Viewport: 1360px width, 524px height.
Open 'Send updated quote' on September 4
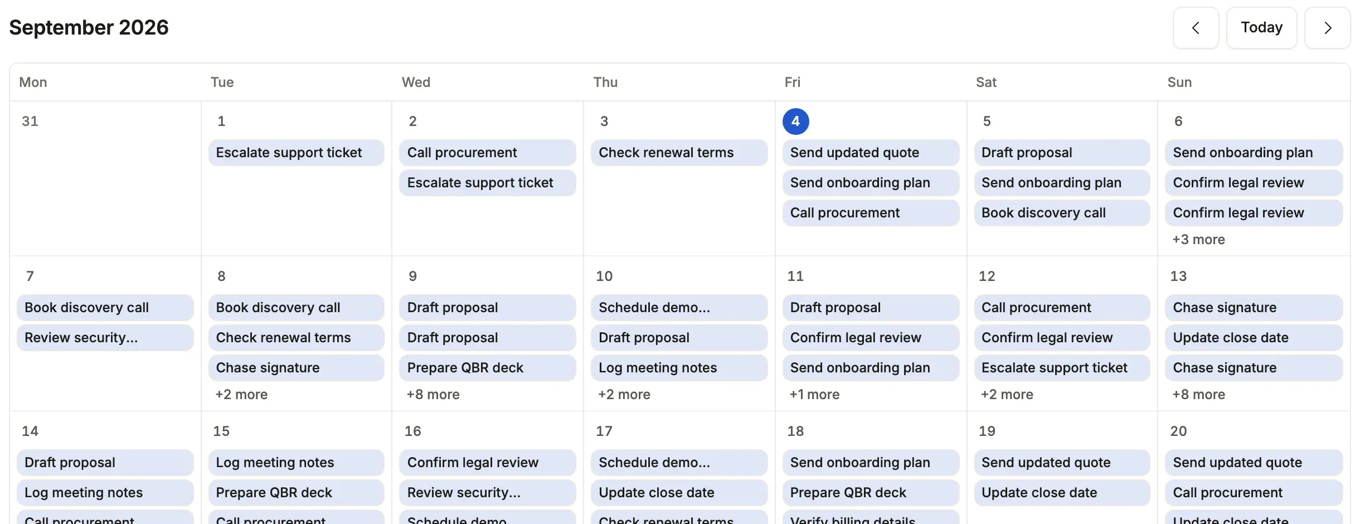click(x=871, y=153)
